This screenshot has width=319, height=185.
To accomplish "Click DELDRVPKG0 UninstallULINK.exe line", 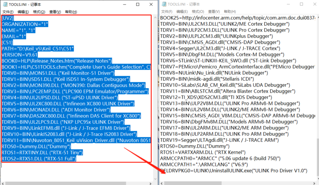I will point(234,171).
